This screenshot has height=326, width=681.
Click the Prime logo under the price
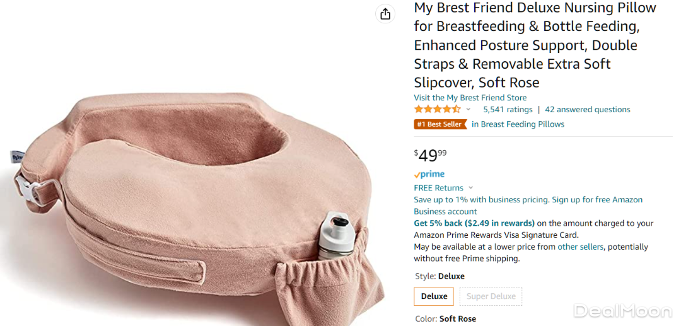429,174
